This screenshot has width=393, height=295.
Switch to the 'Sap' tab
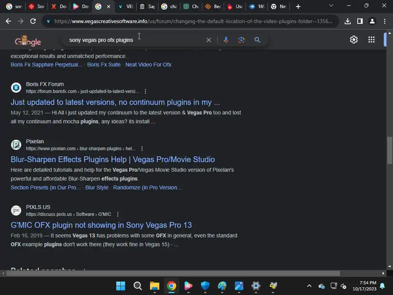[x=148, y=7]
